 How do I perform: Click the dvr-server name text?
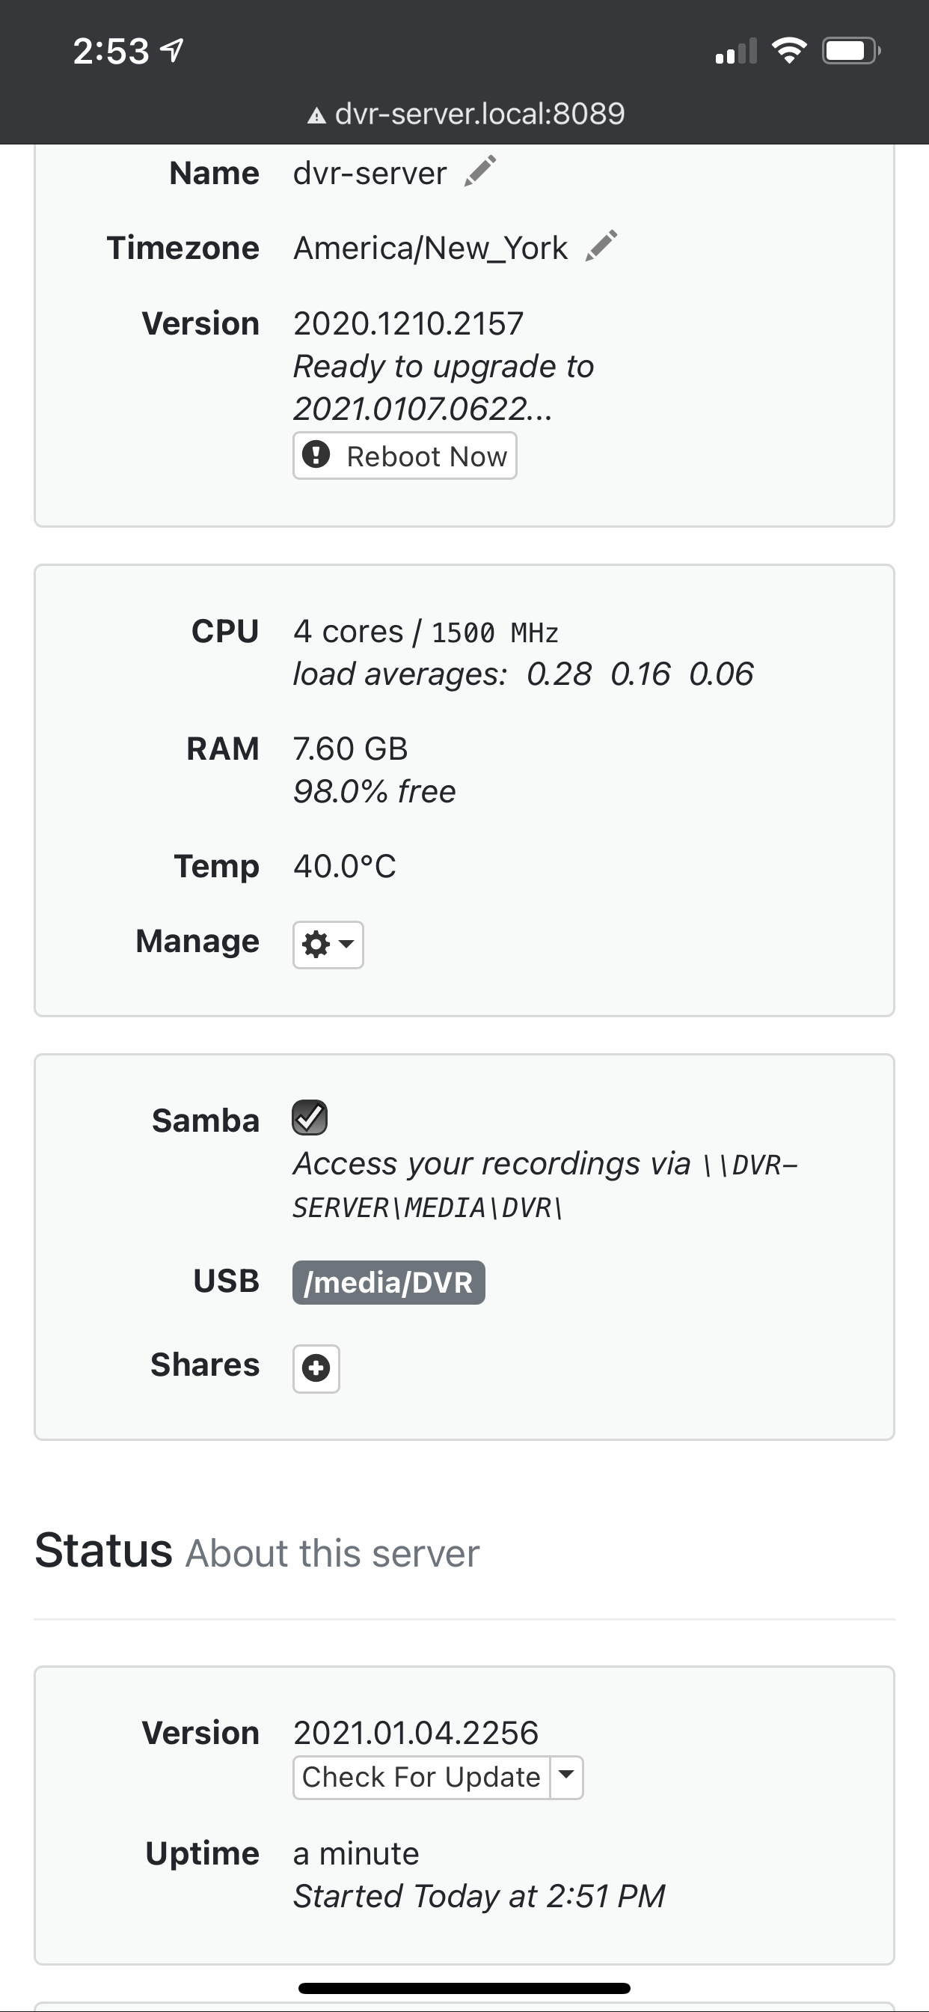tap(370, 174)
